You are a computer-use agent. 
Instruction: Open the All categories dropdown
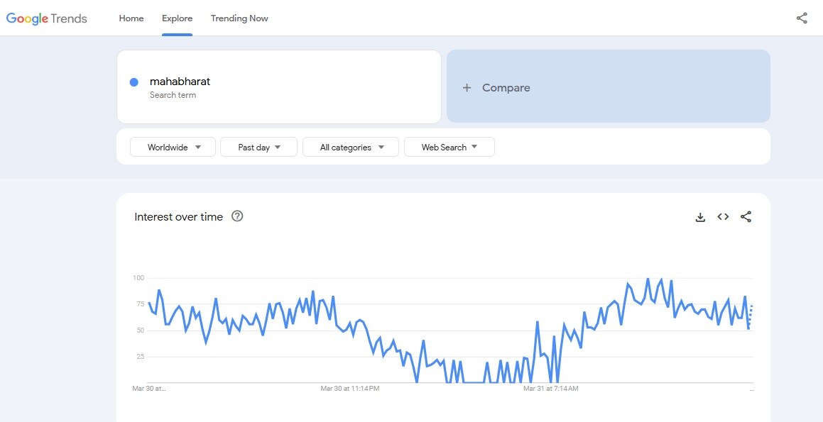[351, 148]
